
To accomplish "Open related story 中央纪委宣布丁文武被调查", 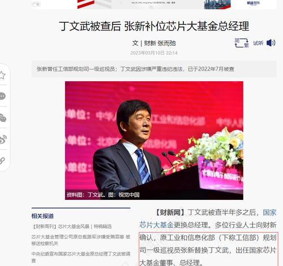I will pyautogui.click(x=81, y=257).
